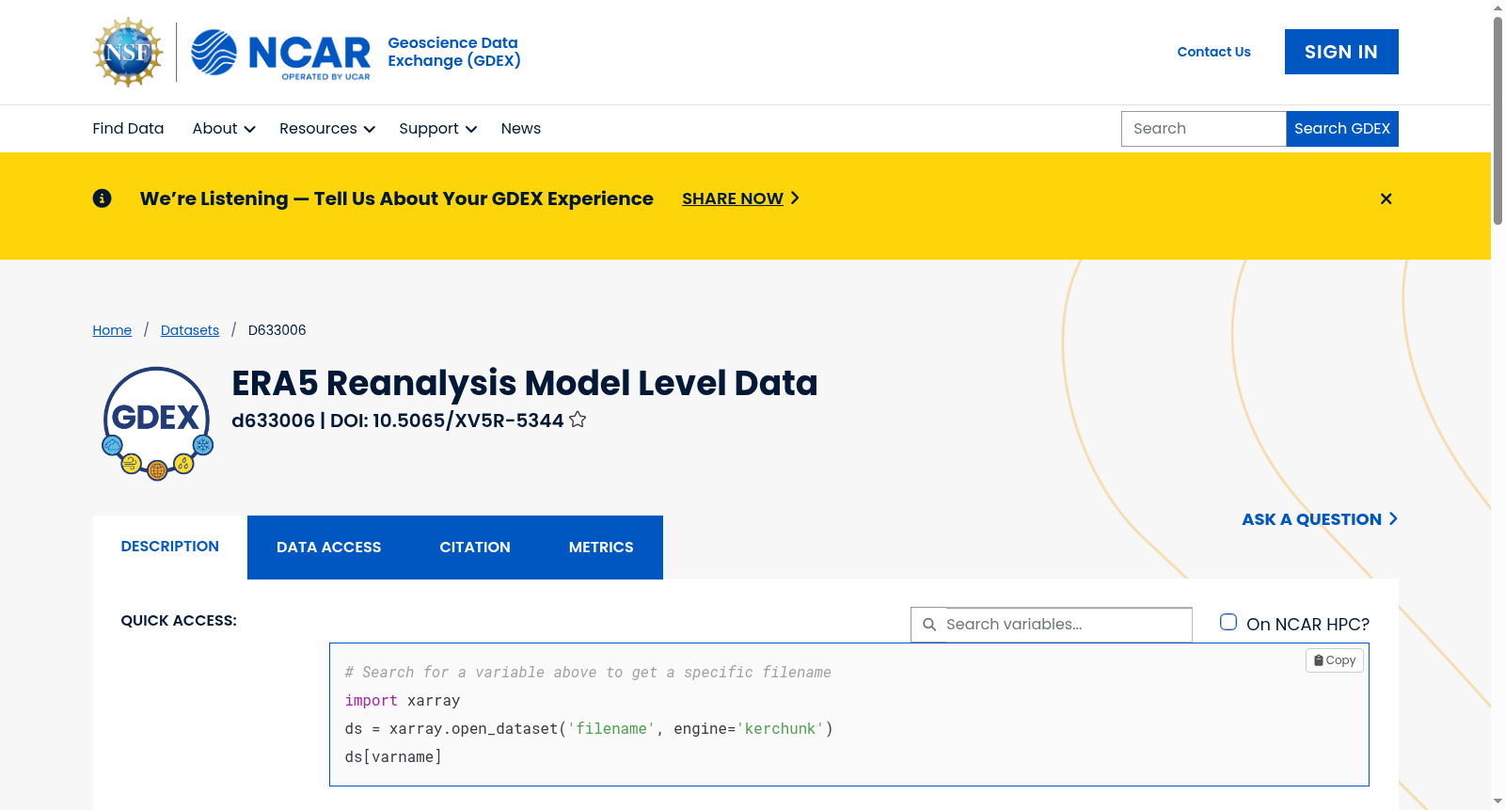
Task: Click Ask a Question link
Action: click(1320, 519)
